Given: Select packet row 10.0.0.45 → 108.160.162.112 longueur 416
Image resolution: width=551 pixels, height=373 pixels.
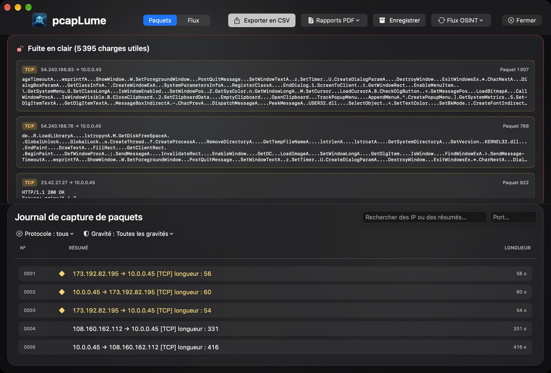Looking at the screenshot, I should (x=275, y=347).
